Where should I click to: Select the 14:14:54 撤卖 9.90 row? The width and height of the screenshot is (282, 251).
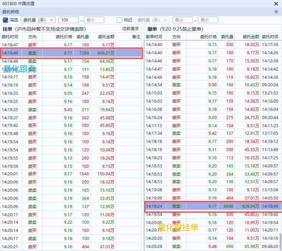tap(213, 85)
